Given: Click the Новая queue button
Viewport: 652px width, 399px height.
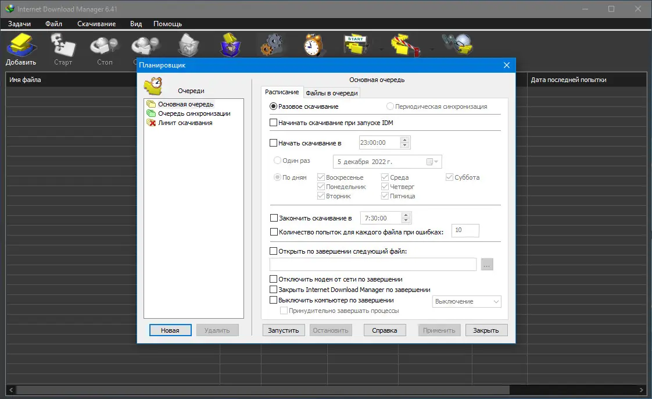Looking at the screenshot, I should coord(170,330).
